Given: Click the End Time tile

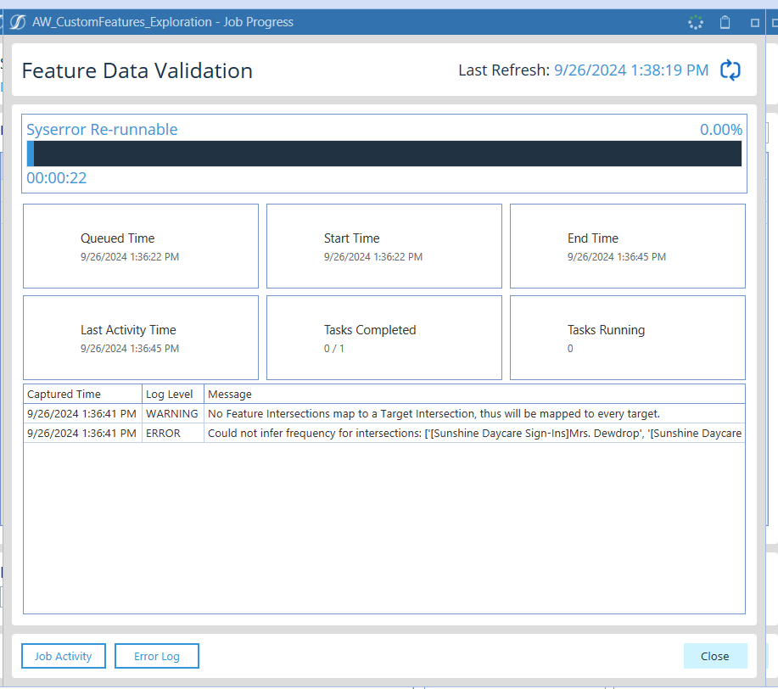Looking at the screenshot, I should click(x=627, y=246).
